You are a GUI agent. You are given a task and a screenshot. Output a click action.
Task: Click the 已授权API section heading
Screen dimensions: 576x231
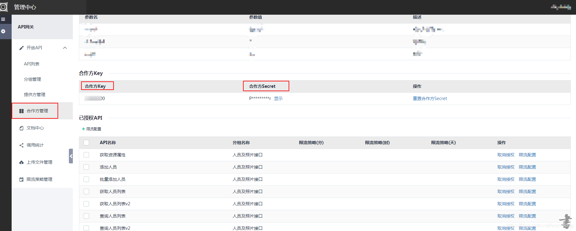coord(91,118)
